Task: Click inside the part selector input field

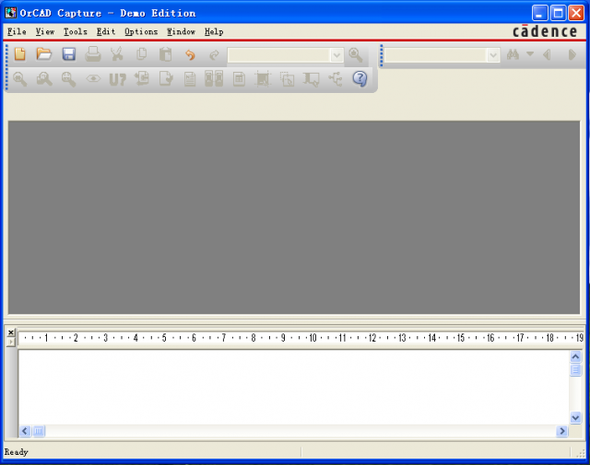Action: pyautogui.click(x=279, y=55)
